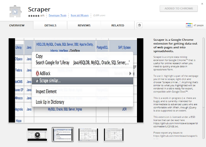Image resolution: width=206 pixels, height=147 pixels.
Task: Close the extension dialog with the X
Action: 202,4
